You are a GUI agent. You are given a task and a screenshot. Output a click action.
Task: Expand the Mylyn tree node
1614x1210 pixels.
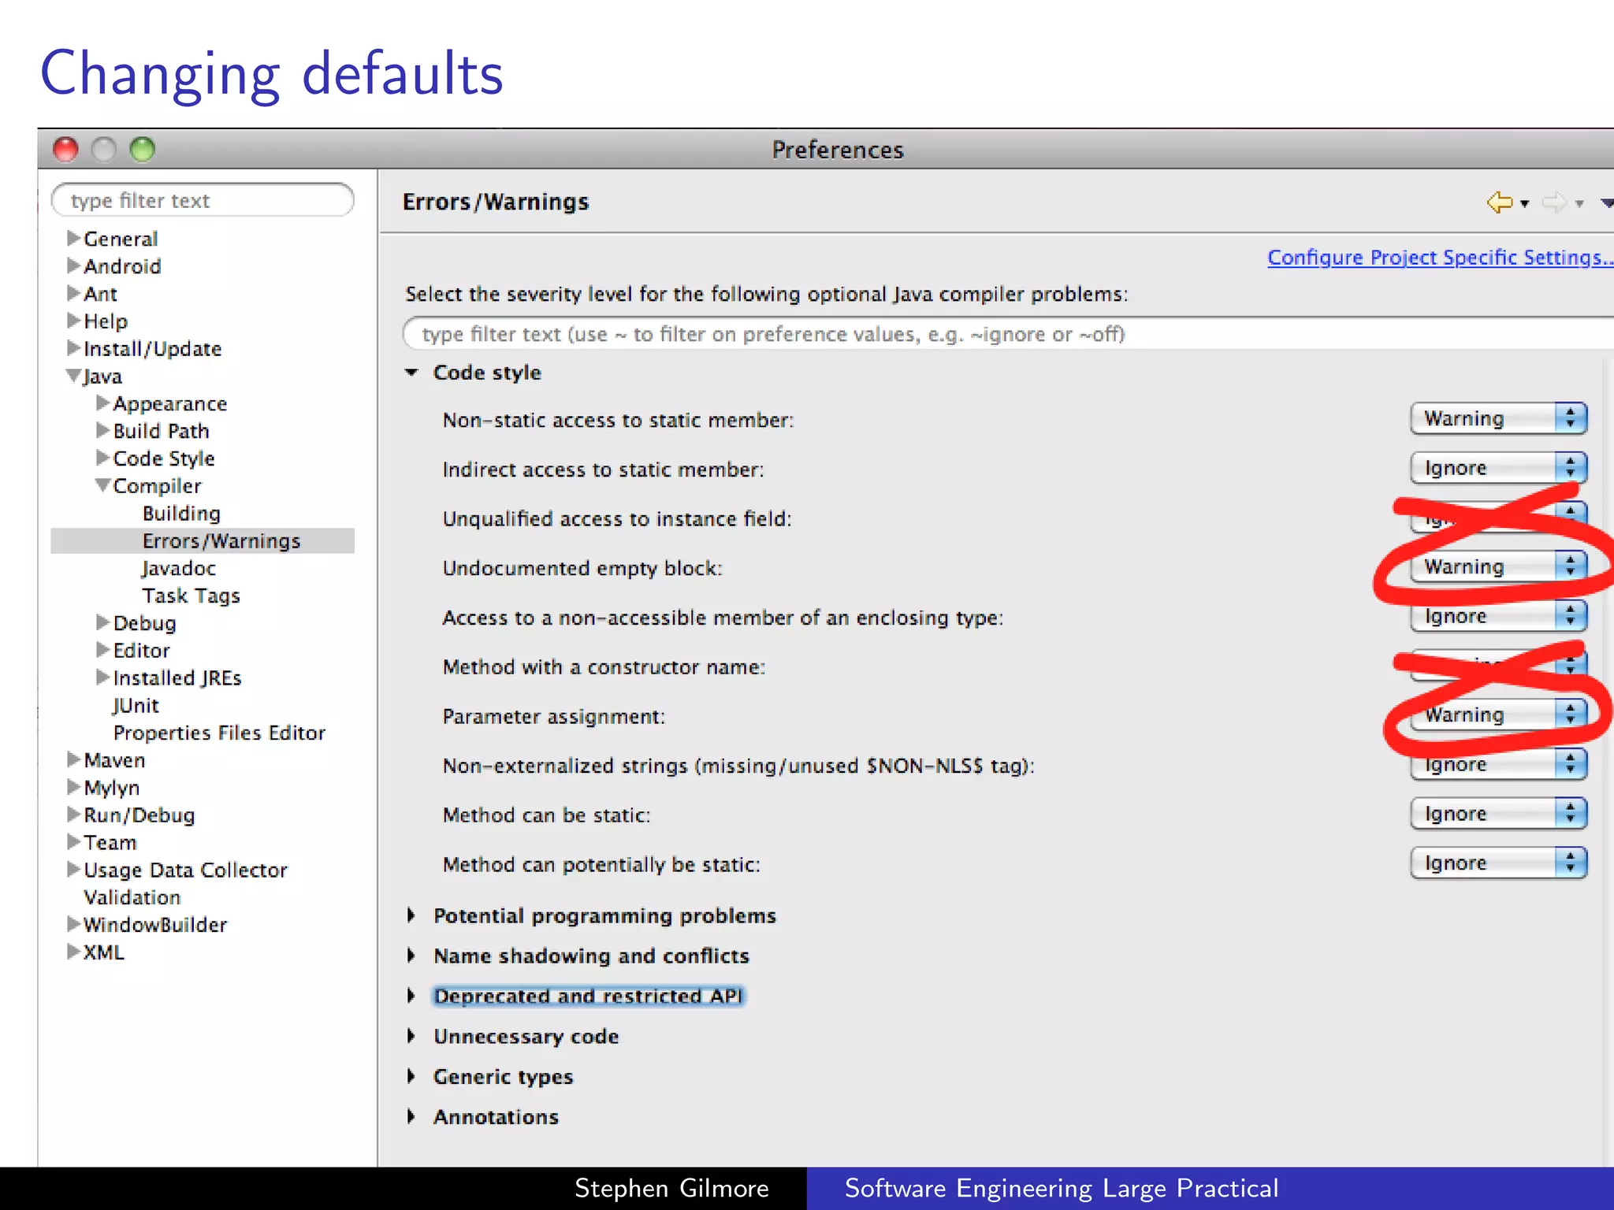click(x=74, y=787)
